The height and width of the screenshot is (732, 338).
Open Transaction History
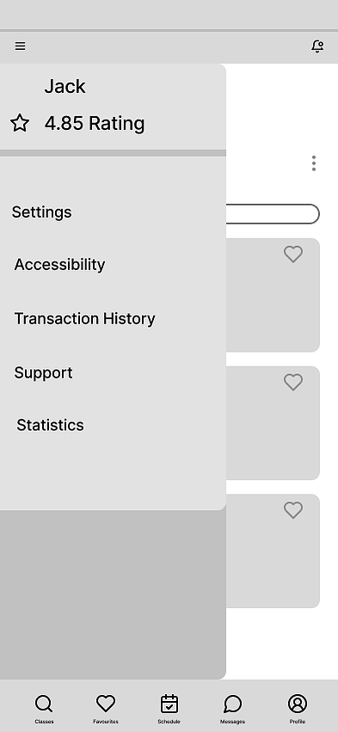[84, 319]
